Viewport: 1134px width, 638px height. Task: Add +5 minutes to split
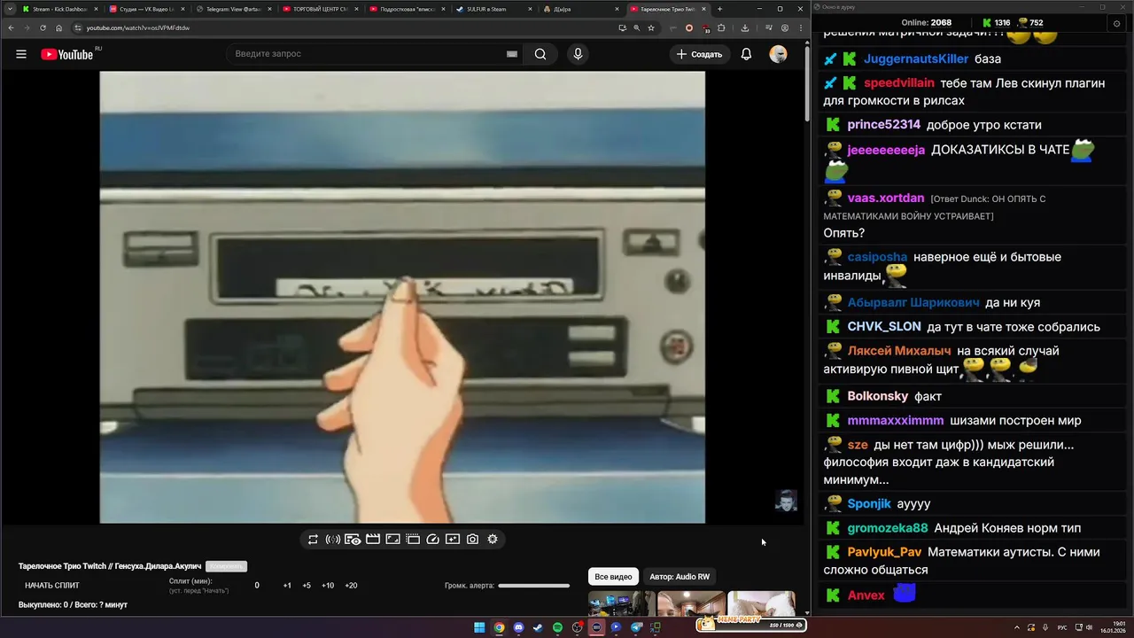307,586
